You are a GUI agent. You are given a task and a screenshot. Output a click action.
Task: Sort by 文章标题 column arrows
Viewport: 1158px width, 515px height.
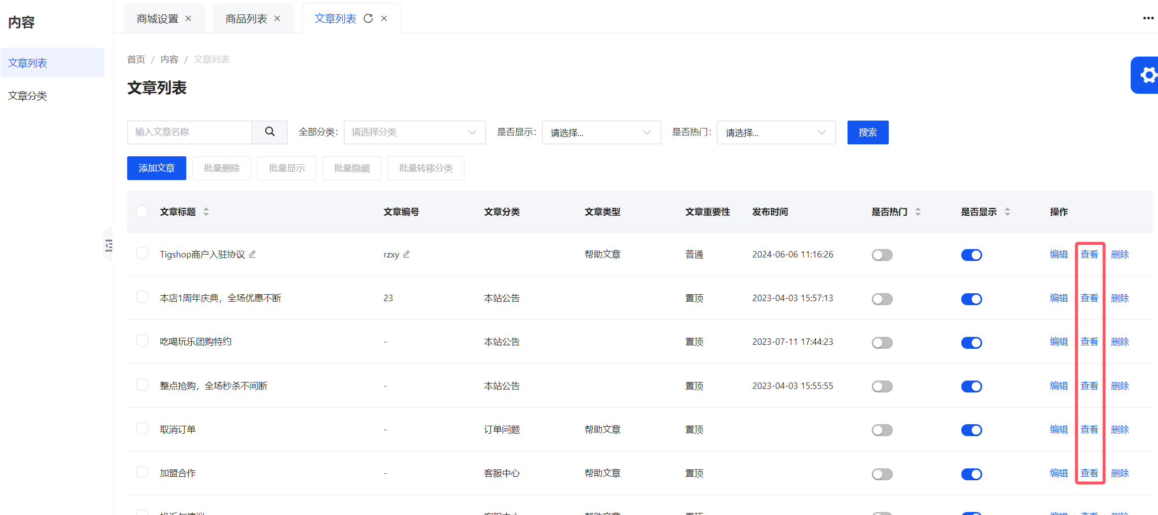click(x=206, y=212)
